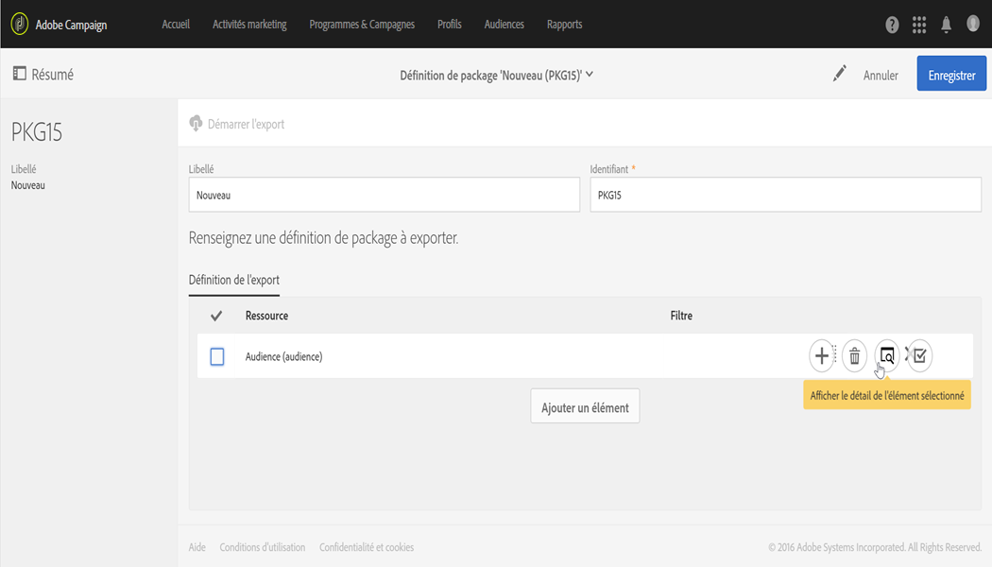The height and width of the screenshot is (567, 992).
Task: Toggle the Résumé side panel icon
Action: 19,74
